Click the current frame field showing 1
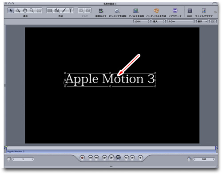The width and height of the screenshot is (222, 174). 23,159
